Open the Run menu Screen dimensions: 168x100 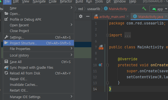point(89,1)
